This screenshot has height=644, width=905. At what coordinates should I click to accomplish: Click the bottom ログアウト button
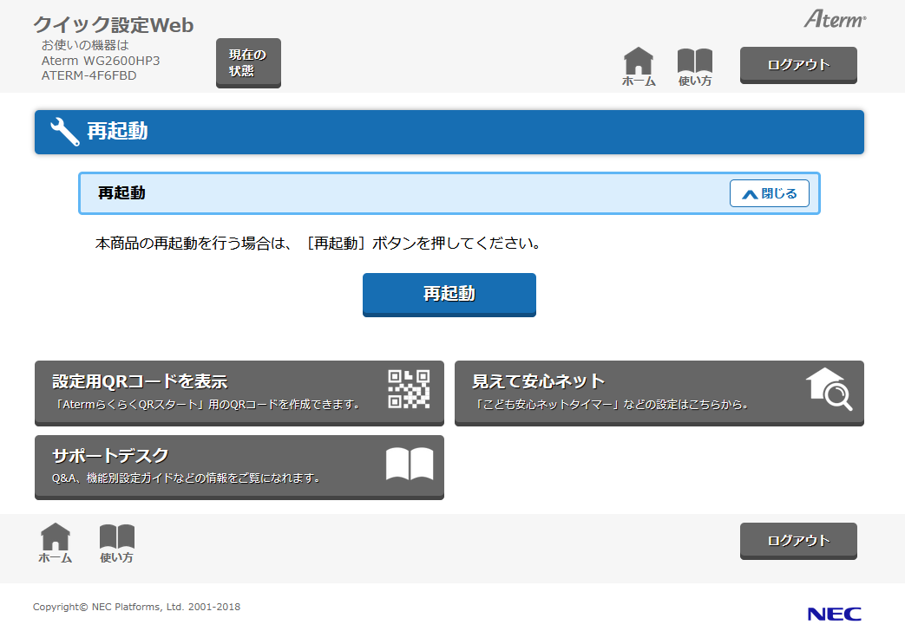click(798, 541)
